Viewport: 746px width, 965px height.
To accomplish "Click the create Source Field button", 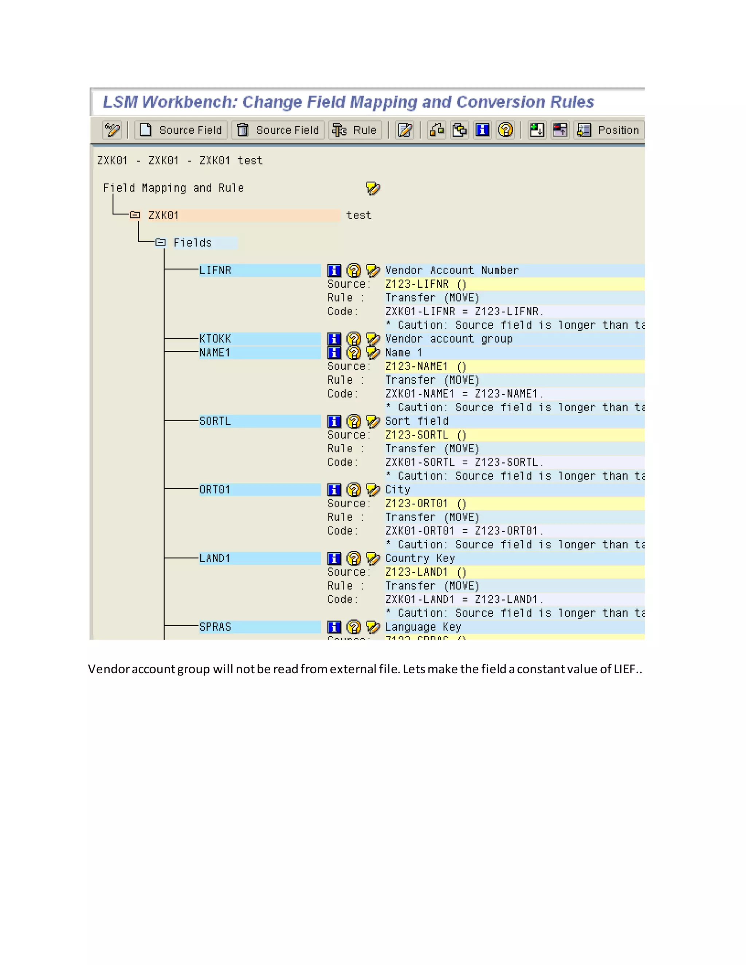I will (181, 130).
